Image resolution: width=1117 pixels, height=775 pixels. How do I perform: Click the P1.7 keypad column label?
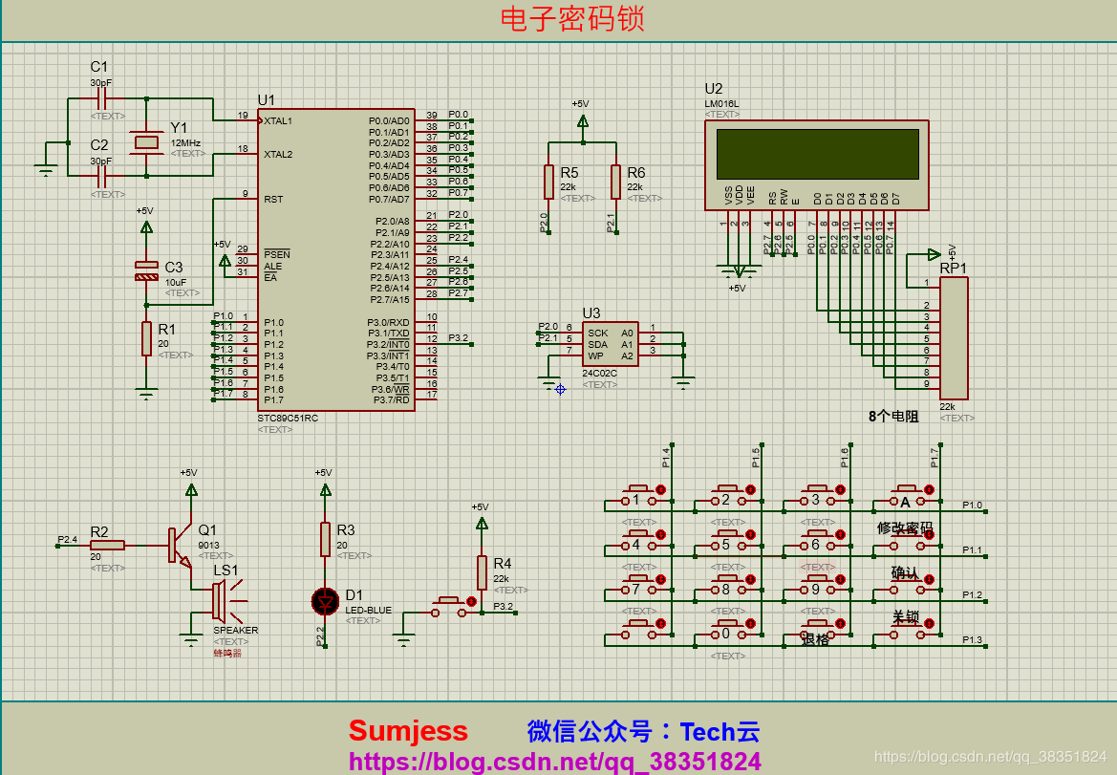pos(934,457)
